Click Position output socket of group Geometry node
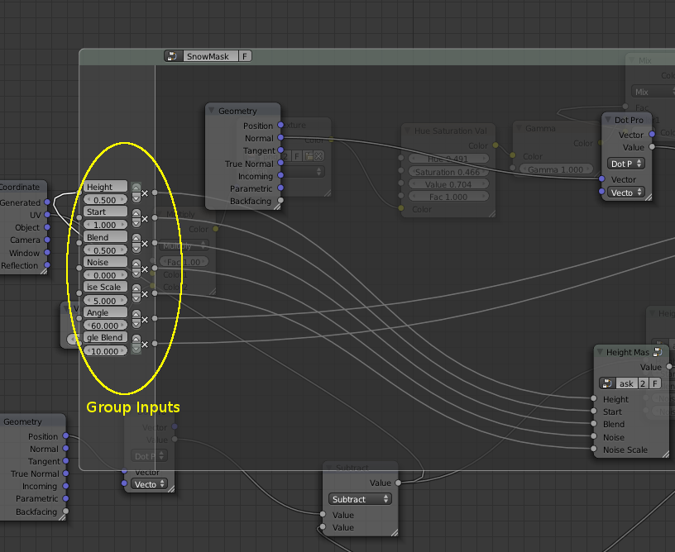 (x=280, y=125)
